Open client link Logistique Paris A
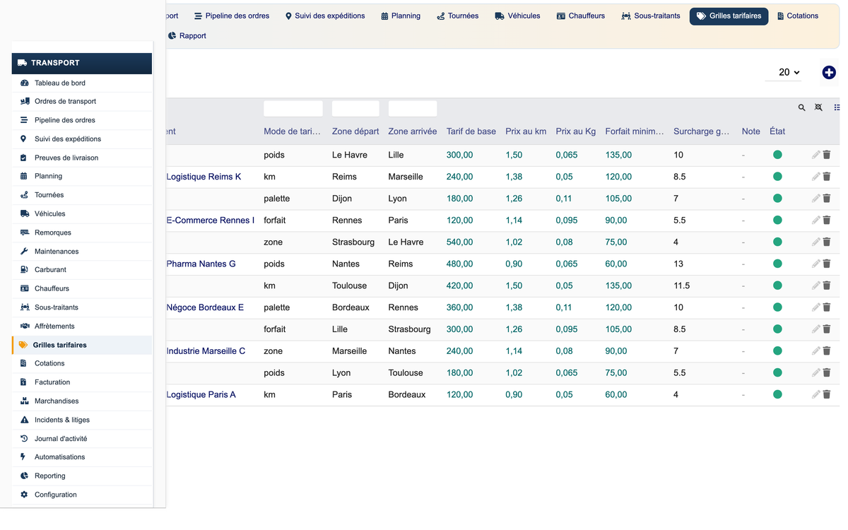 pyautogui.click(x=201, y=394)
